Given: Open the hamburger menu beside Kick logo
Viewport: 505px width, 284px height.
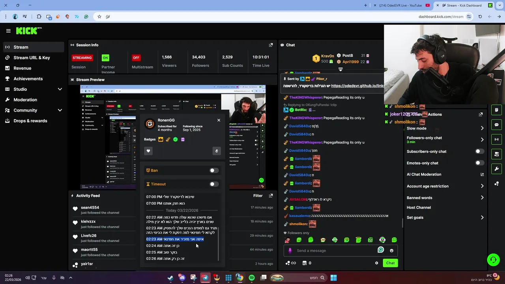Looking at the screenshot, I should (8, 31).
